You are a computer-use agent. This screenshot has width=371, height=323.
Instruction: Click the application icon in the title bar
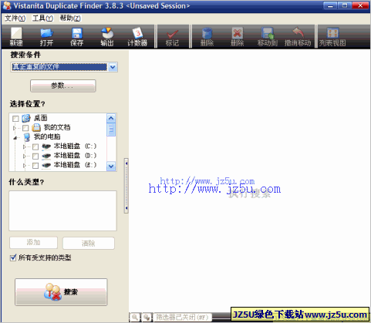tap(7, 5)
